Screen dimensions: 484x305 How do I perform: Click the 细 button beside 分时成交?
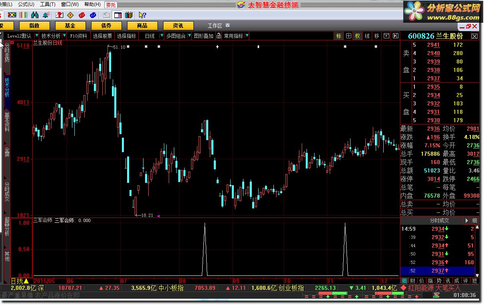click(474, 220)
